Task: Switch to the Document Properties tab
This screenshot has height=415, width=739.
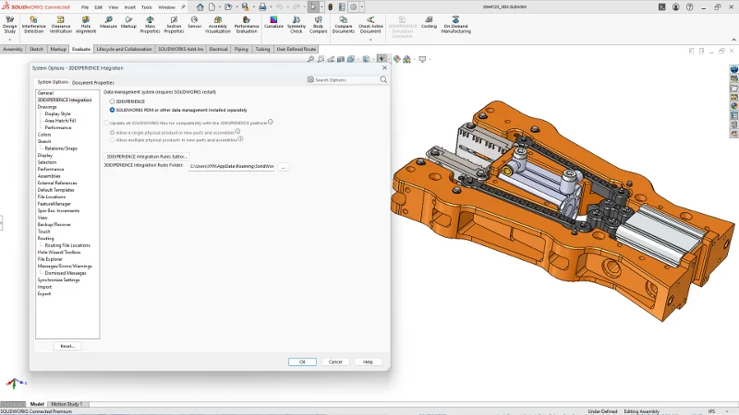Action: pyautogui.click(x=93, y=82)
